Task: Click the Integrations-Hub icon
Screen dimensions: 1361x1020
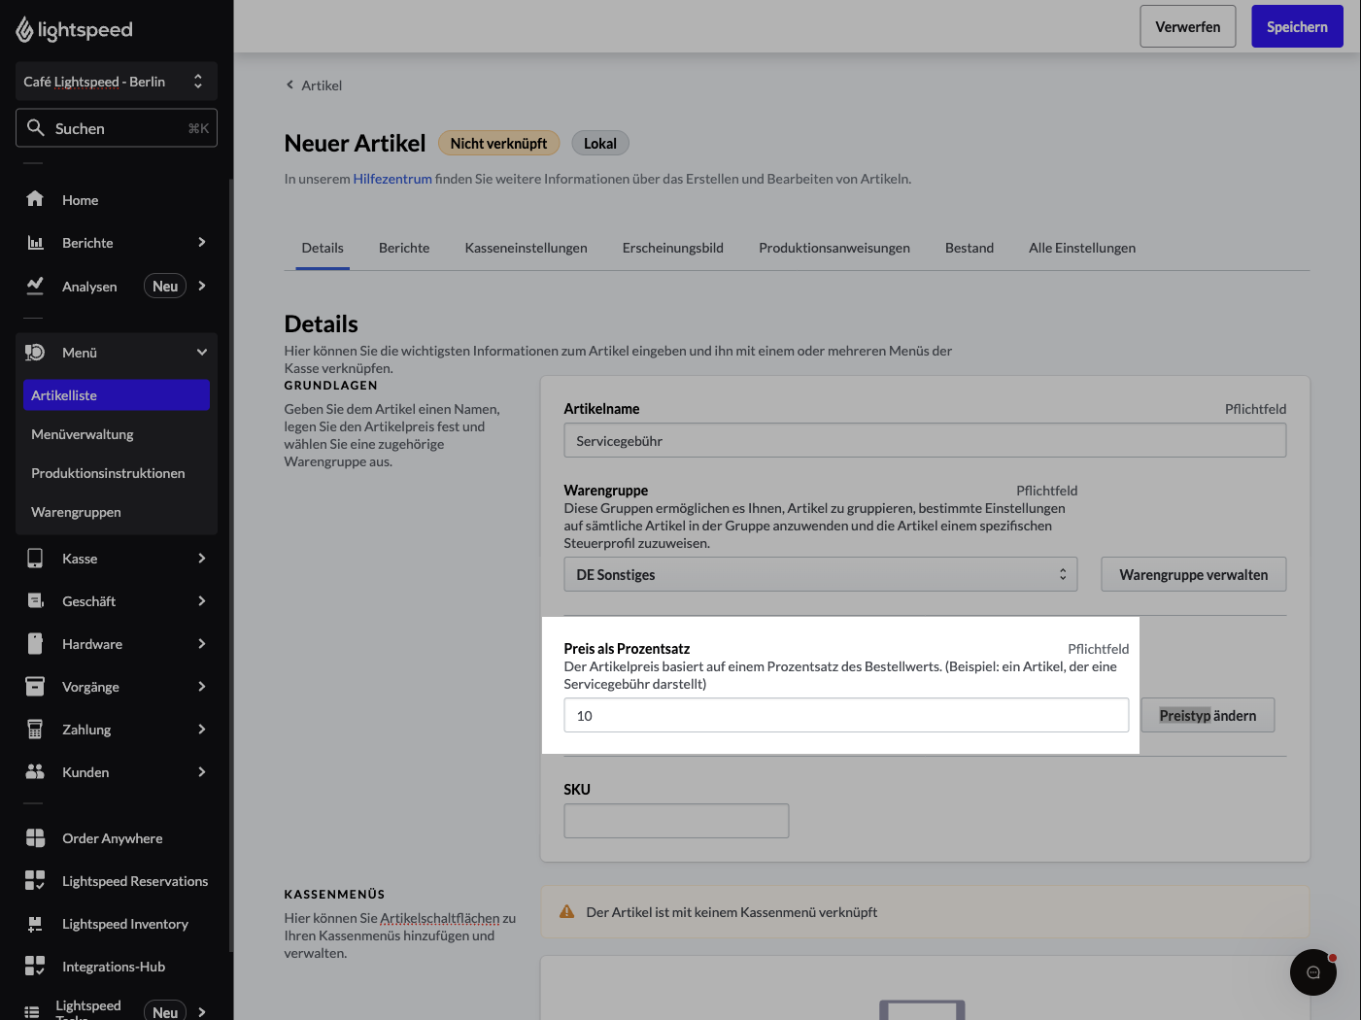Action: click(35, 966)
